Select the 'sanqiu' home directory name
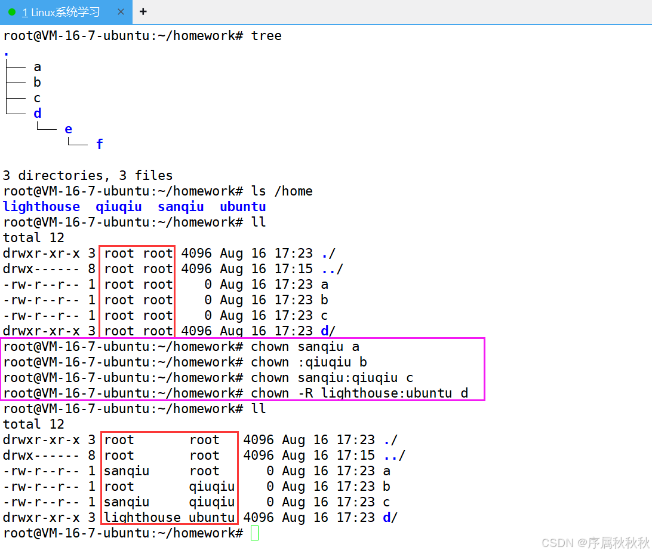 [180, 206]
